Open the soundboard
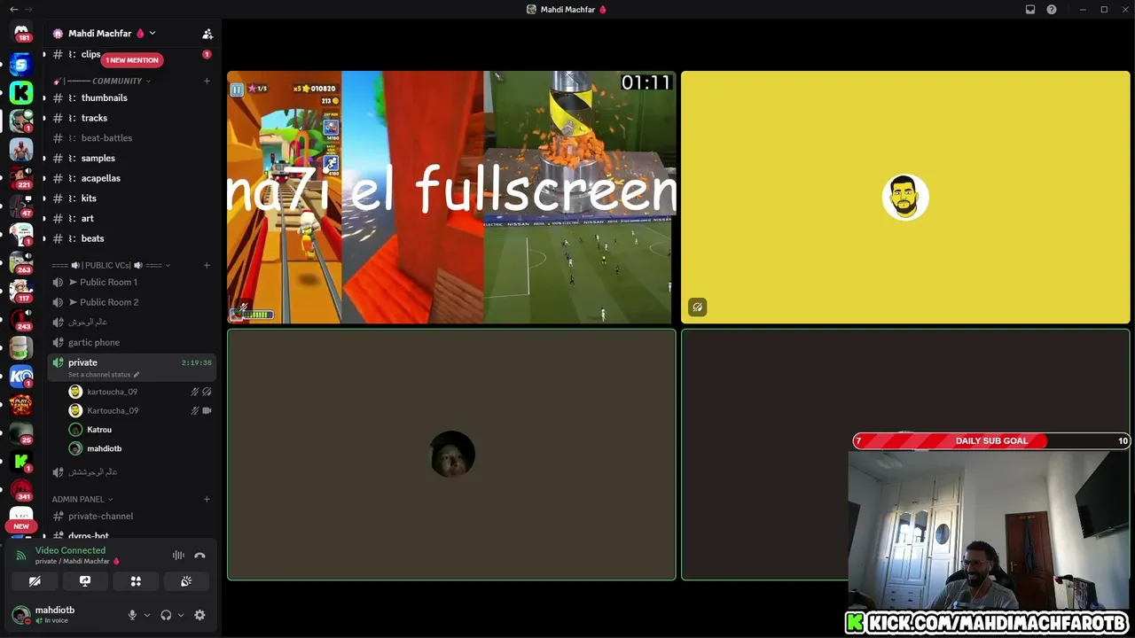Screen dimensions: 1135x638 [186, 581]
